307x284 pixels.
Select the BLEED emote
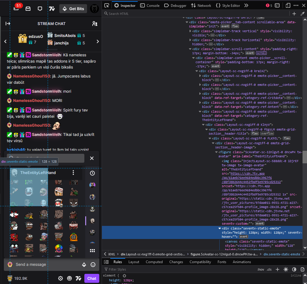[59, 191]
